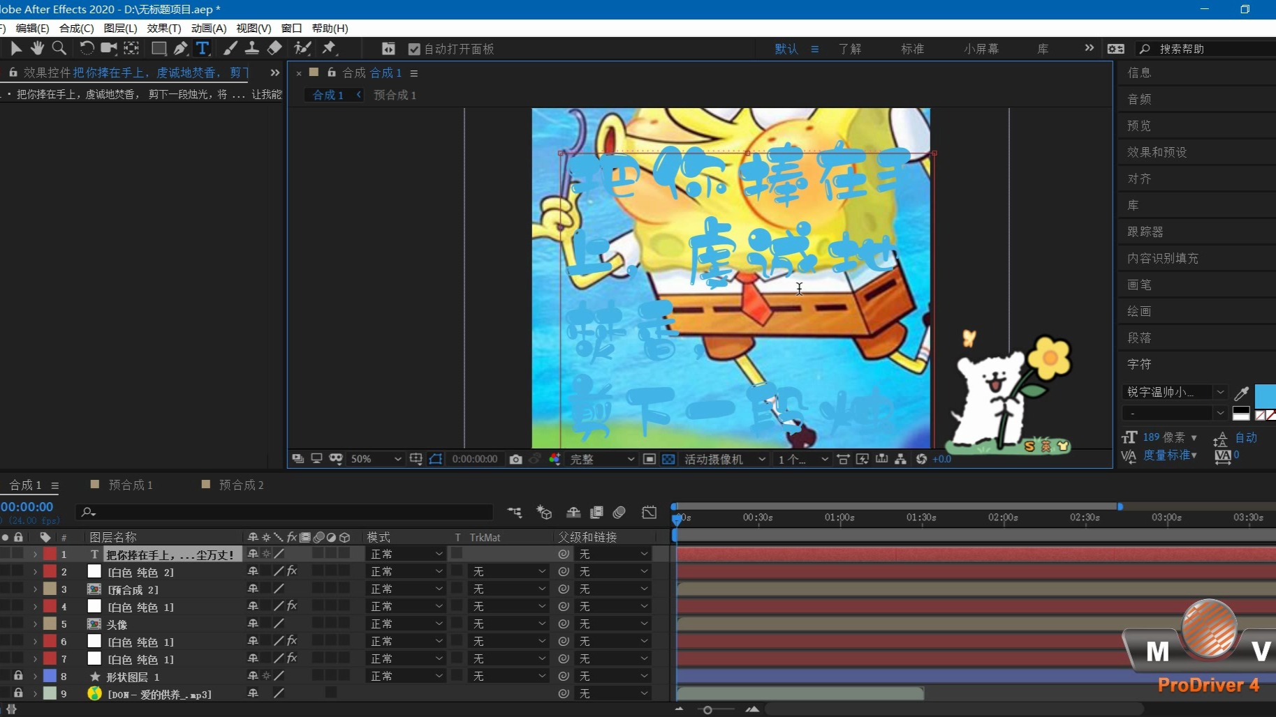Select the Unified Camera tool
This screenshot has height=717, width=1276.
click(x=109, y=48)
